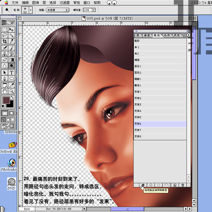Viewport: 212px width, 212px height.
Task: Select the Move tool
Action: 12,30
